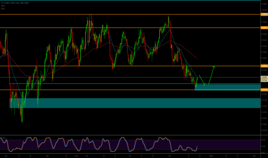Select the 0.97742 orange price label
Image resolution: width=268 pixels, height=158 pixels.
coord(264,90)
